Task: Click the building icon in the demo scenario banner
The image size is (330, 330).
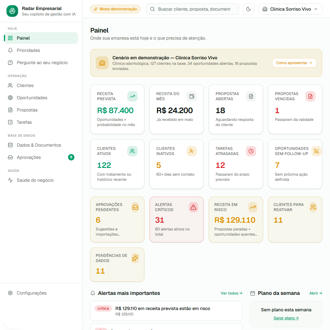Action: [x=102, y=63]
